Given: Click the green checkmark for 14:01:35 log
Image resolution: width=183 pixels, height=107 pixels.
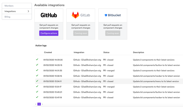Looking at the screenshot, I should tap(37, 70).
